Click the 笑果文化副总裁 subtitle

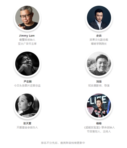[99, 40]
